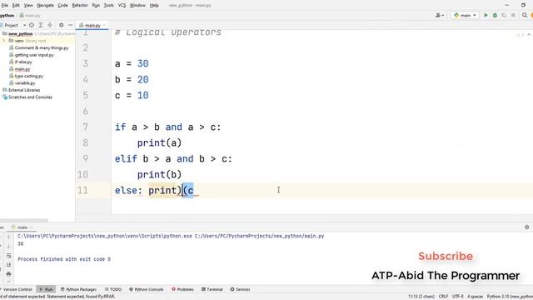
Task: Open the user account icon menu
Action: (x=440, y=15)
